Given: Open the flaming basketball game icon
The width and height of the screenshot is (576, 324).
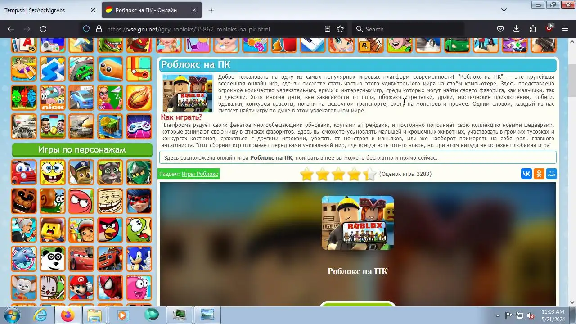Looking at the screenshot, I should click(139, 98).
